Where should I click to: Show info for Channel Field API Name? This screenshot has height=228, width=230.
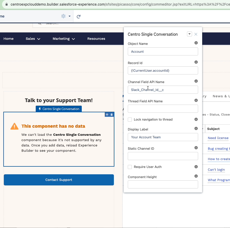coord(196,81)
